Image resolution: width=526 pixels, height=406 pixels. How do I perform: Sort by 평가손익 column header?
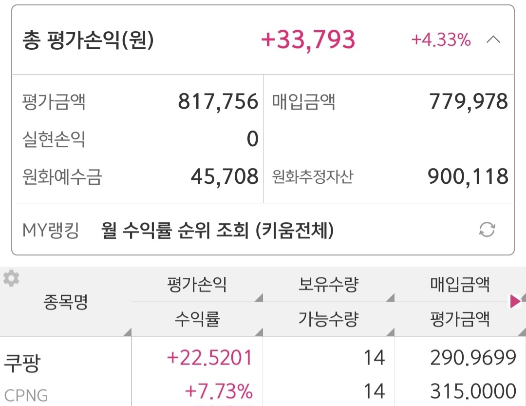197,284
